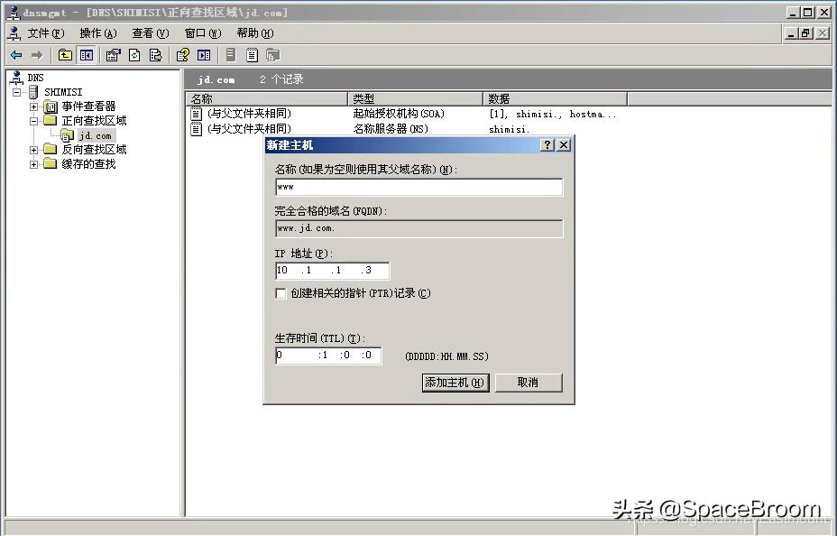Viewport: 837px width, 536px height.
Task: Expand the 反向查找区域 tree node
Action: coord(33,149)
